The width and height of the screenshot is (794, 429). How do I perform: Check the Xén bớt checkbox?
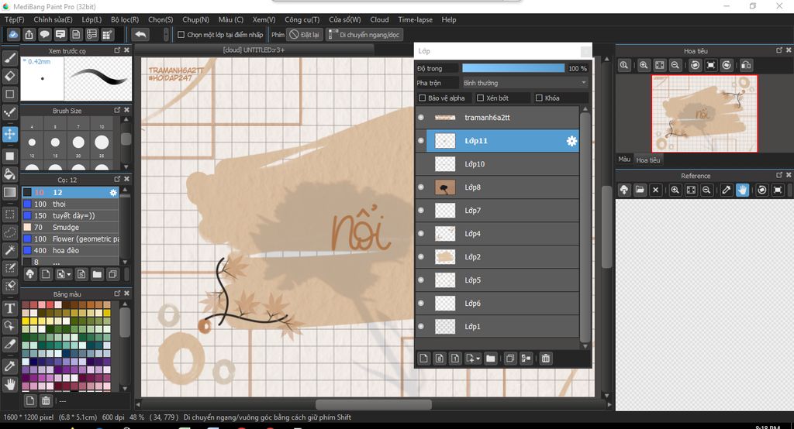click(x=480, y=98)
